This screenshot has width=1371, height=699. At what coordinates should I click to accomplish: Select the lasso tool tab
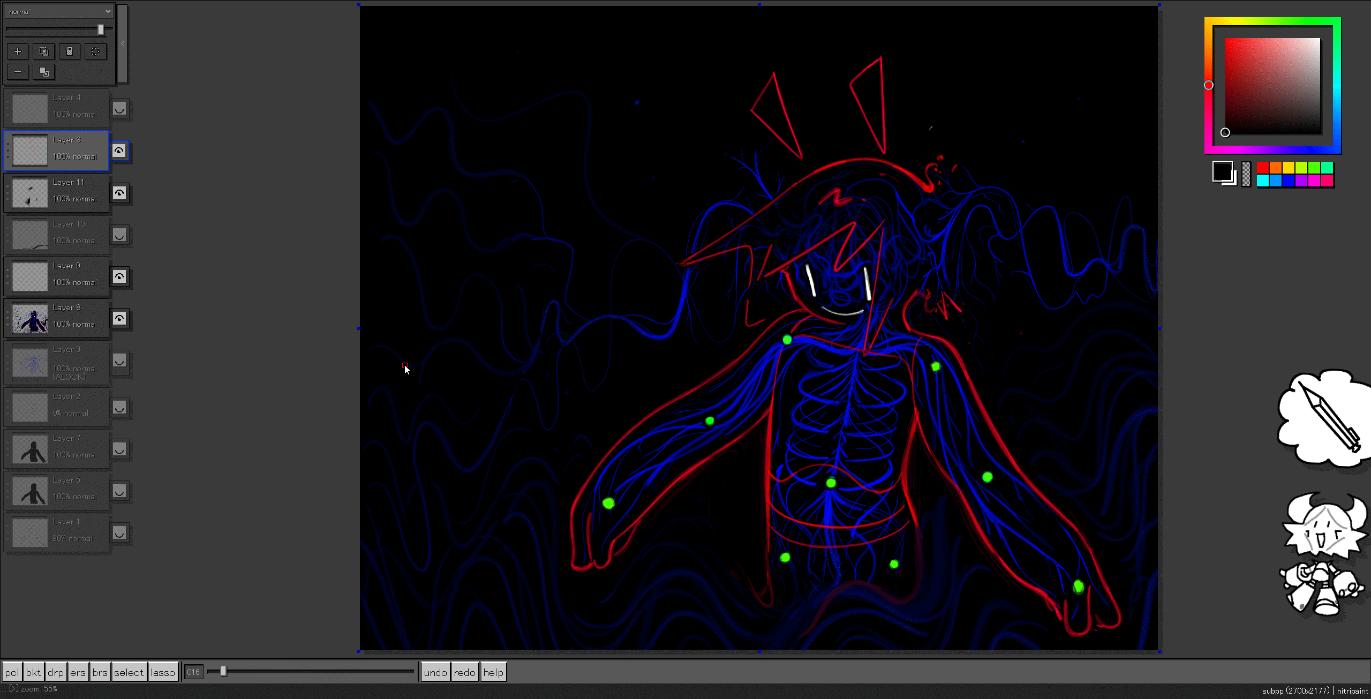click(163, 672)
